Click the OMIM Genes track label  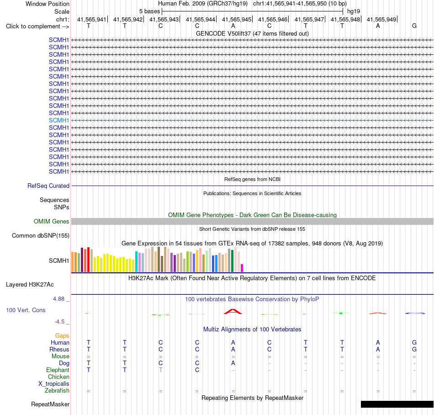(x=51, y=222)
